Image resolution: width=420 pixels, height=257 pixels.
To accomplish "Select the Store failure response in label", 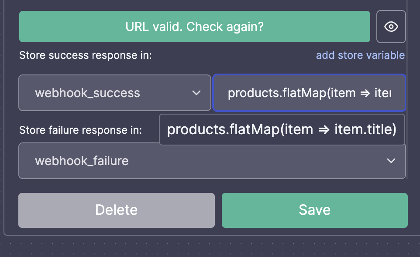I will pyautogui.click(x=80, y=130).
